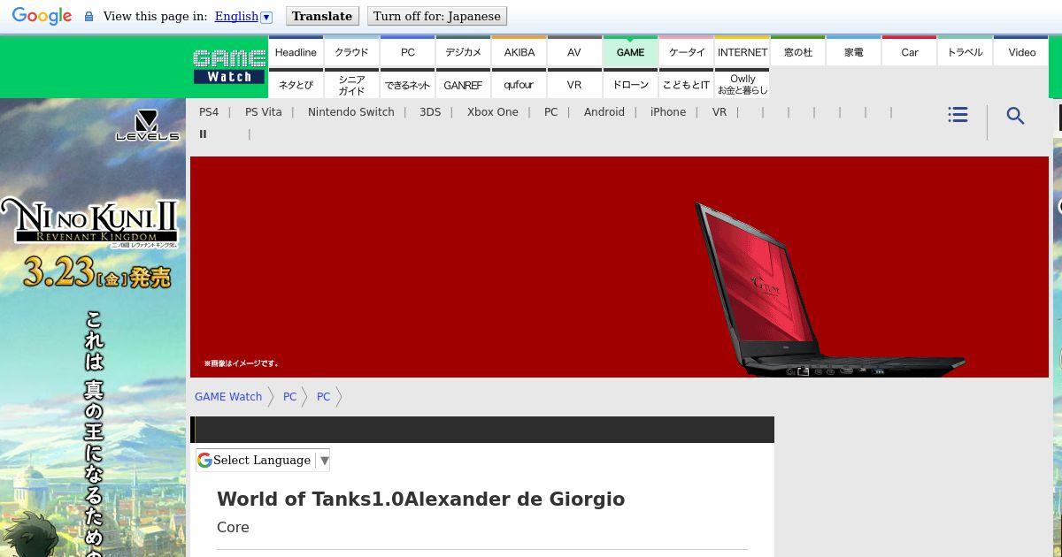Open the English language dropdown
Viewport: 1062px width, 557px height.
243,17
